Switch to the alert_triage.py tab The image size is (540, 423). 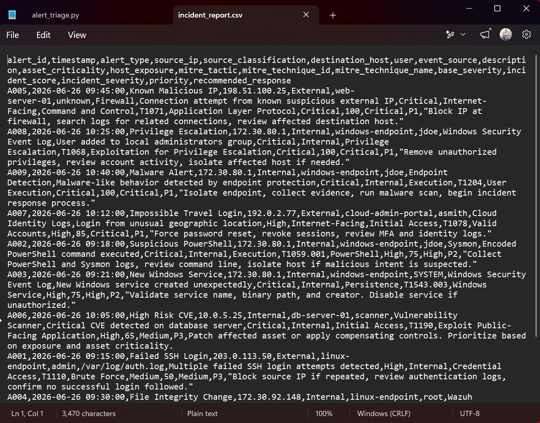[x=55, y=15]
